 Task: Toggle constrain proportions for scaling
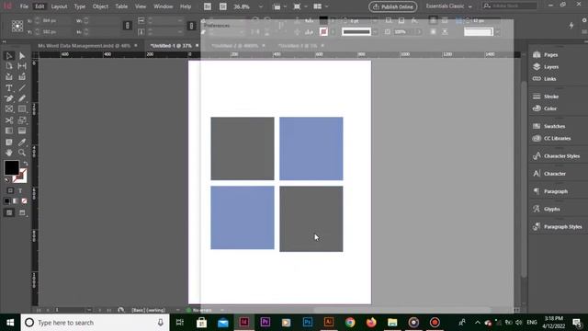pyautogui.click(x=191, y=26)
